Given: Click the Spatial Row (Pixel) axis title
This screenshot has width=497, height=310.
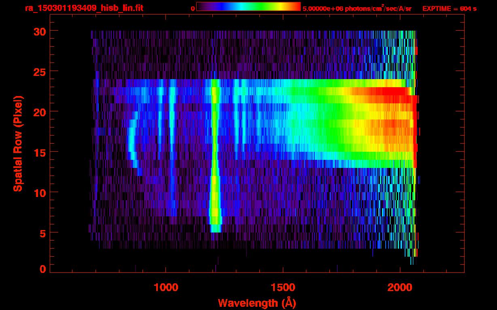Looking at the screenshot, I should tap(17, 144).
